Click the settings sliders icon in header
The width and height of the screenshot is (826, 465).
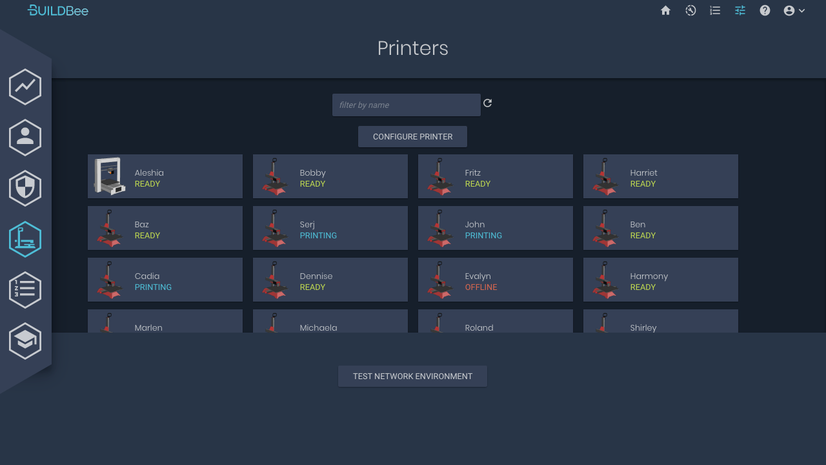[740, 10]
